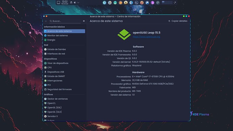The height and width of the screenshot is (131, 233).
Task: Select Acerca de este sistema in sidebar
Action: pos(64,31)
